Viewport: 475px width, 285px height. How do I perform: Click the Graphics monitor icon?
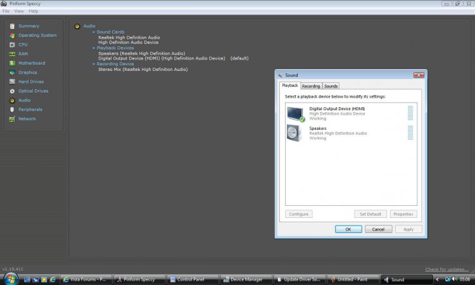click(x=12, y=73)
